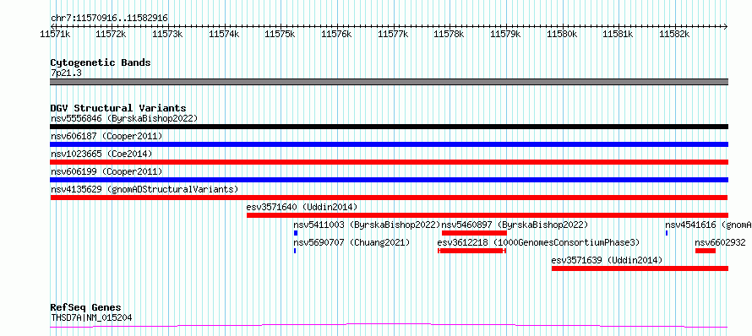Click the 11579k ruler tick label
Viewport: 752px width, 336px height.
[505, 34]
